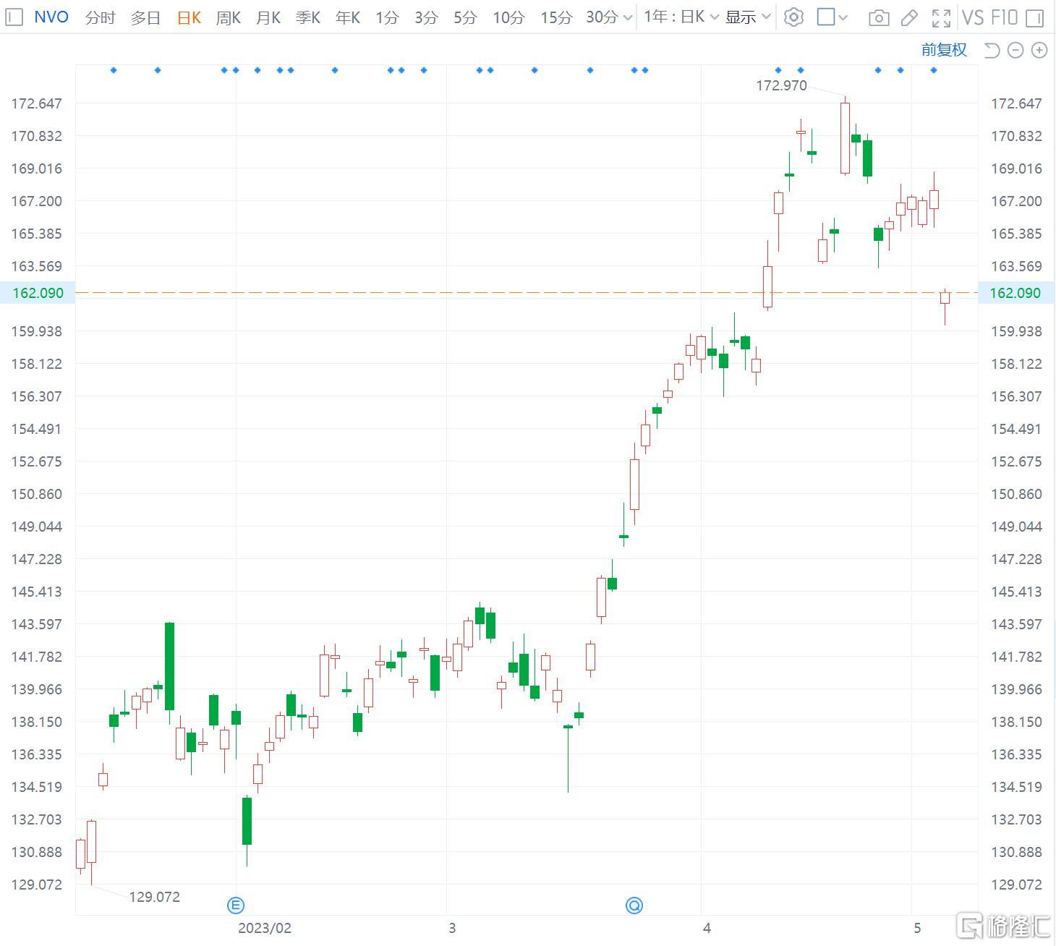The height and width of the screenshot is (946, 1056).
Task: Click the month 5 axis label
Action: (x=917, y=928)
